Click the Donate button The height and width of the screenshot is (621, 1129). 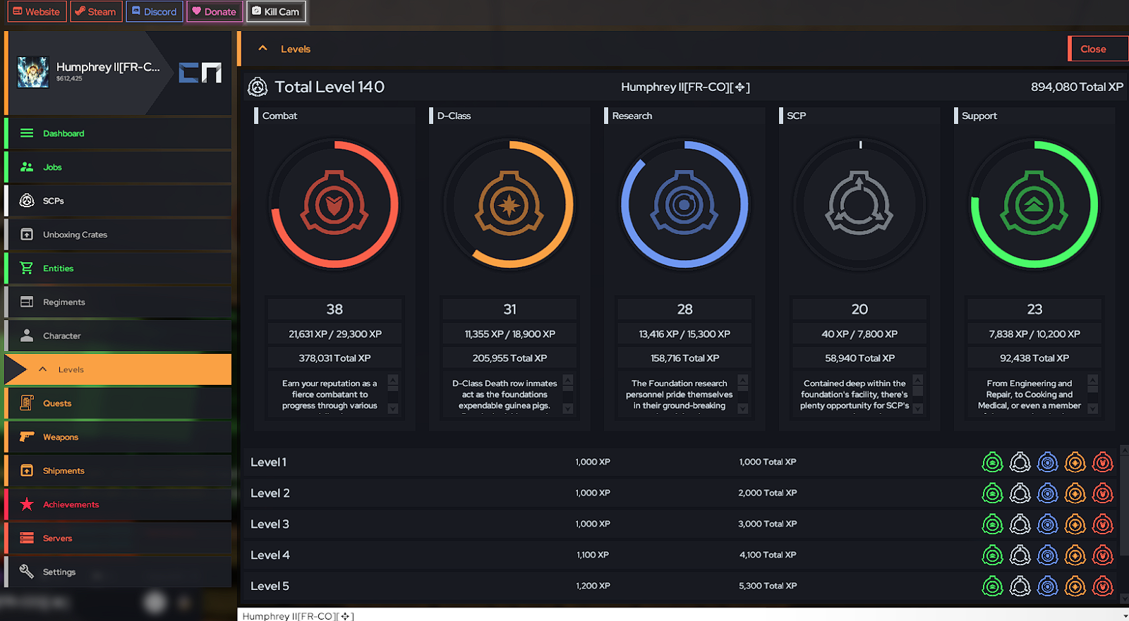click(215, 11)
